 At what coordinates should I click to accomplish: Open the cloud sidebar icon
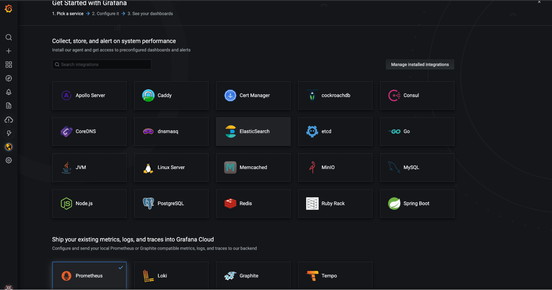(x=9, y=120)
